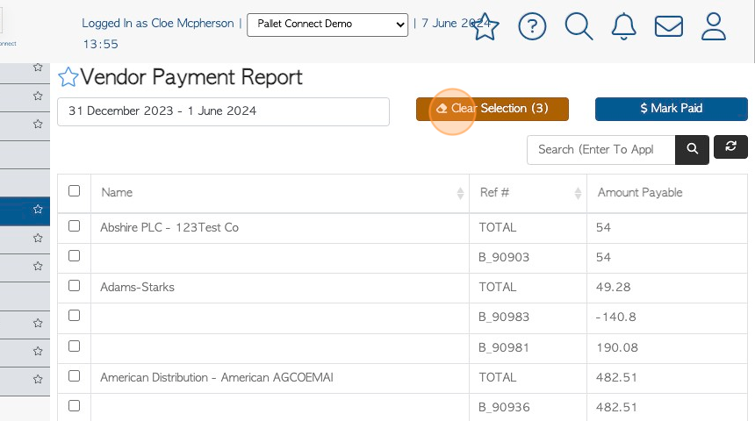Click the $ Mark Paid button

pos(672,109)
